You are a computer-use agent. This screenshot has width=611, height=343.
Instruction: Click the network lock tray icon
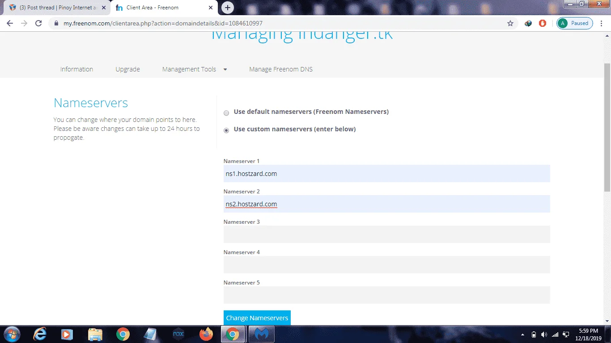(566, 335)
